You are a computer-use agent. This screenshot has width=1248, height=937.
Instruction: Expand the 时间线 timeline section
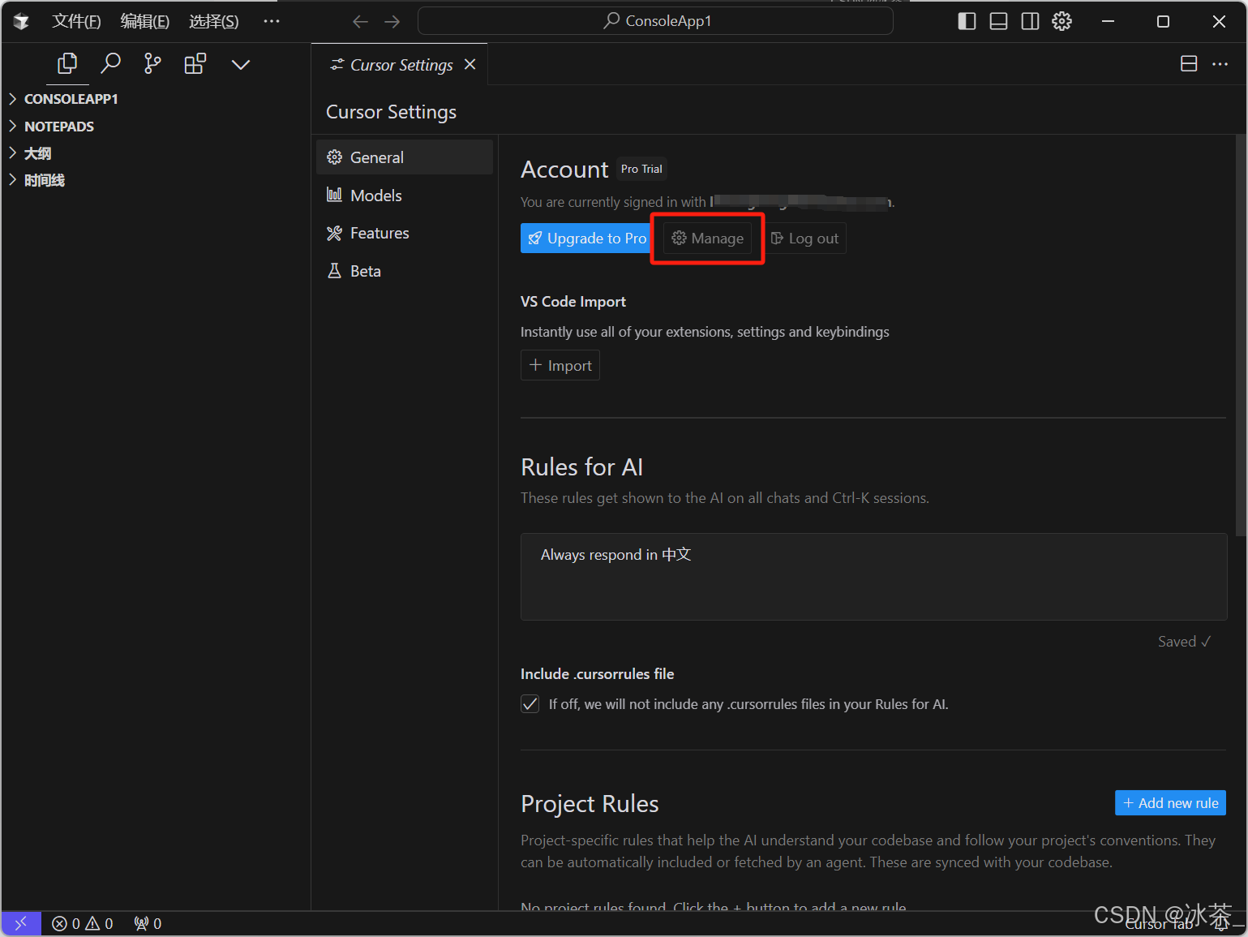click(156, 180)
